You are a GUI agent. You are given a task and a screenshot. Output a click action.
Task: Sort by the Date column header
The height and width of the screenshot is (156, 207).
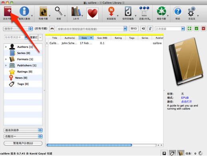point(86,38)
